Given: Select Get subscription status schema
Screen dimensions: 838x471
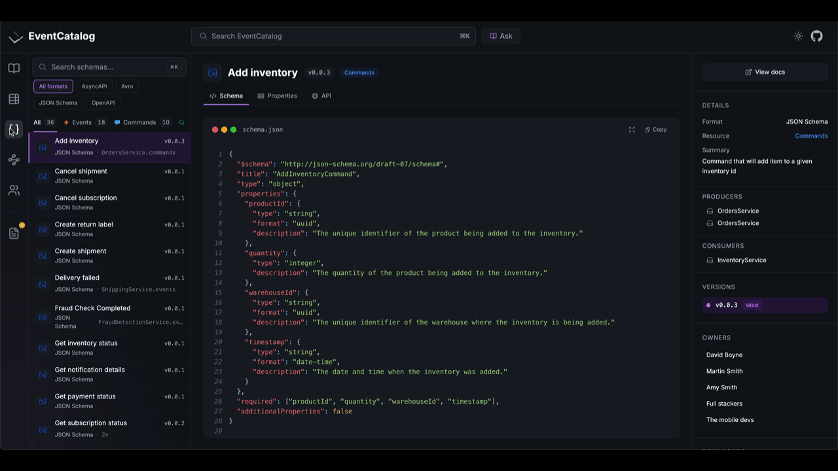Looking at the screenshot, I should coord(110,428).
